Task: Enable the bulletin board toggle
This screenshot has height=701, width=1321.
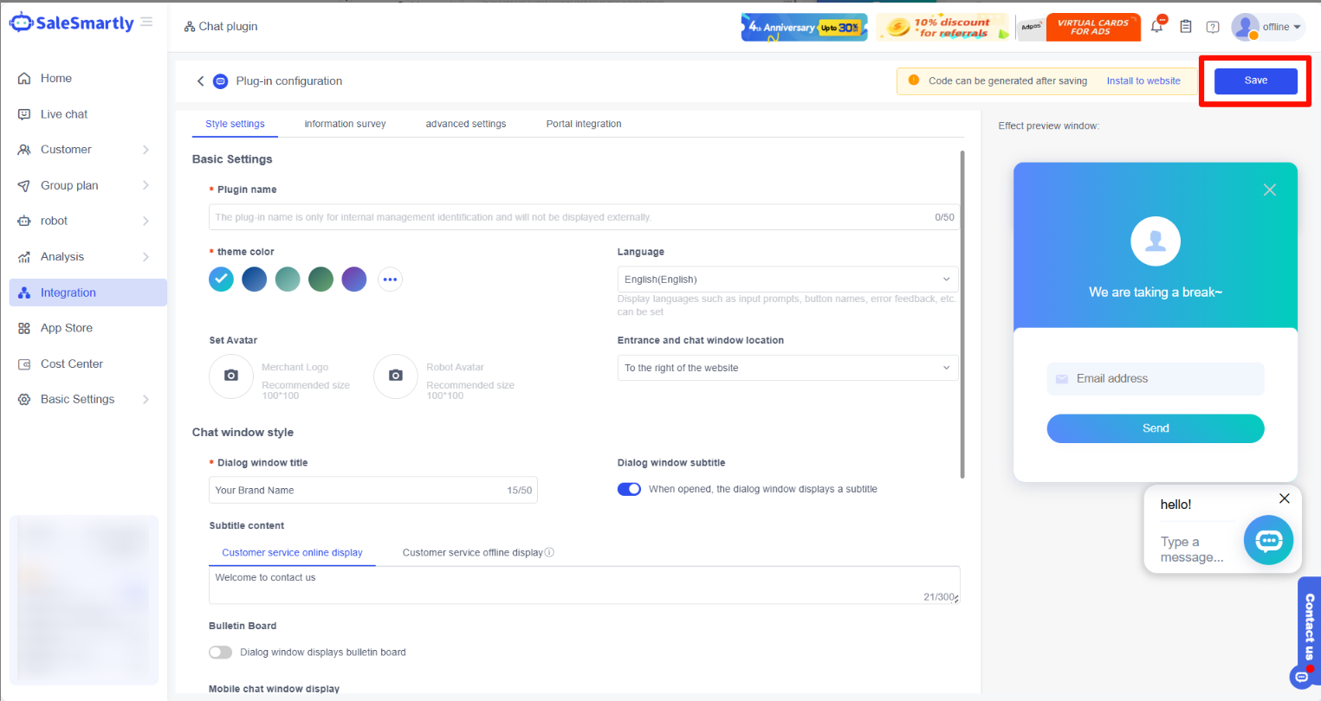Action: coord(221,653)
